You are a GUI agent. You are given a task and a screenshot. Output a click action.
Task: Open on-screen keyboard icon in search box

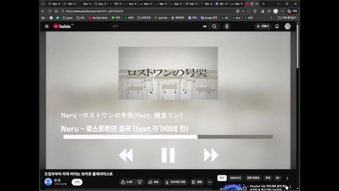(205, 26)
